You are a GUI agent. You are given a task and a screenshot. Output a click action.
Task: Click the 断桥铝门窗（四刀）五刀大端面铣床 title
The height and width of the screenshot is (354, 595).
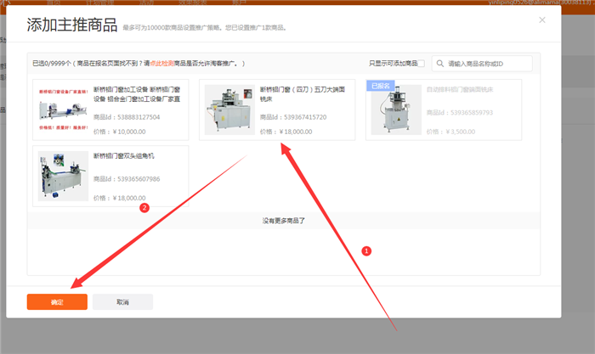(302, 93)
